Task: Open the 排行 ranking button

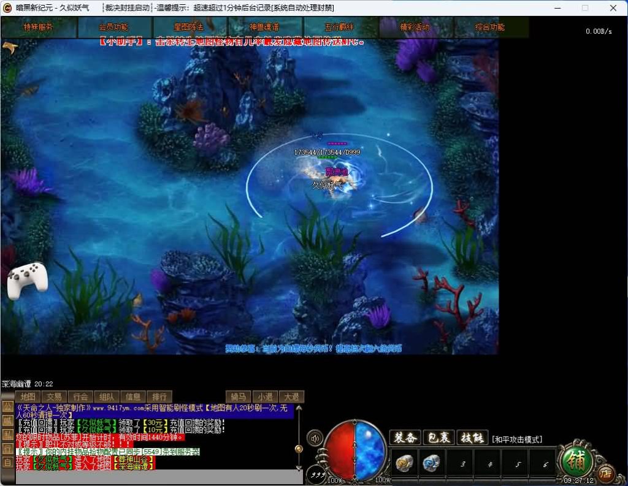Action: pos(159,397)
